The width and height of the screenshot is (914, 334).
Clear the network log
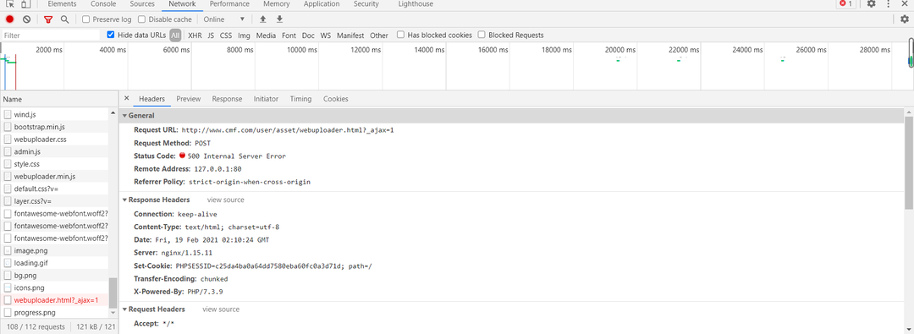(x=26, y=19)
